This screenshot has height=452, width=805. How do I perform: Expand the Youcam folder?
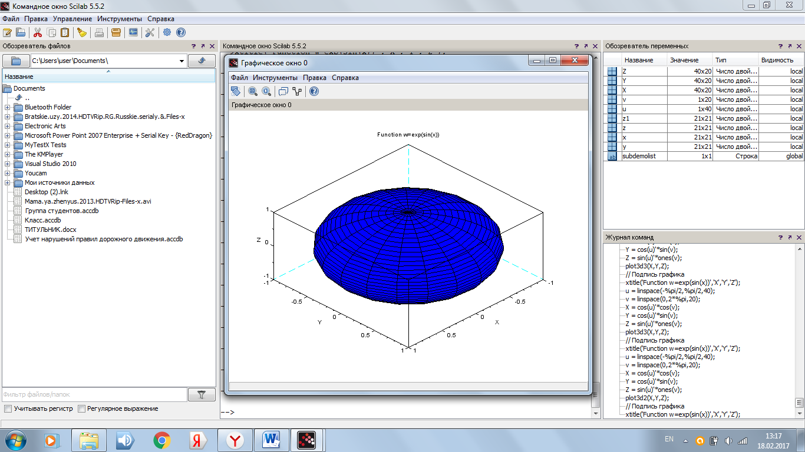tap(7, 173)
